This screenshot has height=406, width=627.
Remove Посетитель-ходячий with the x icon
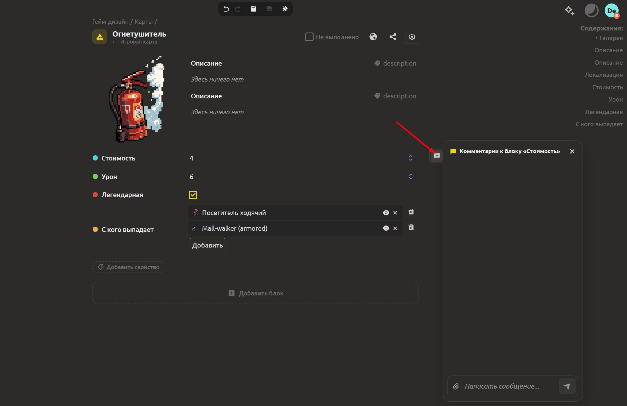coord(395,213)
